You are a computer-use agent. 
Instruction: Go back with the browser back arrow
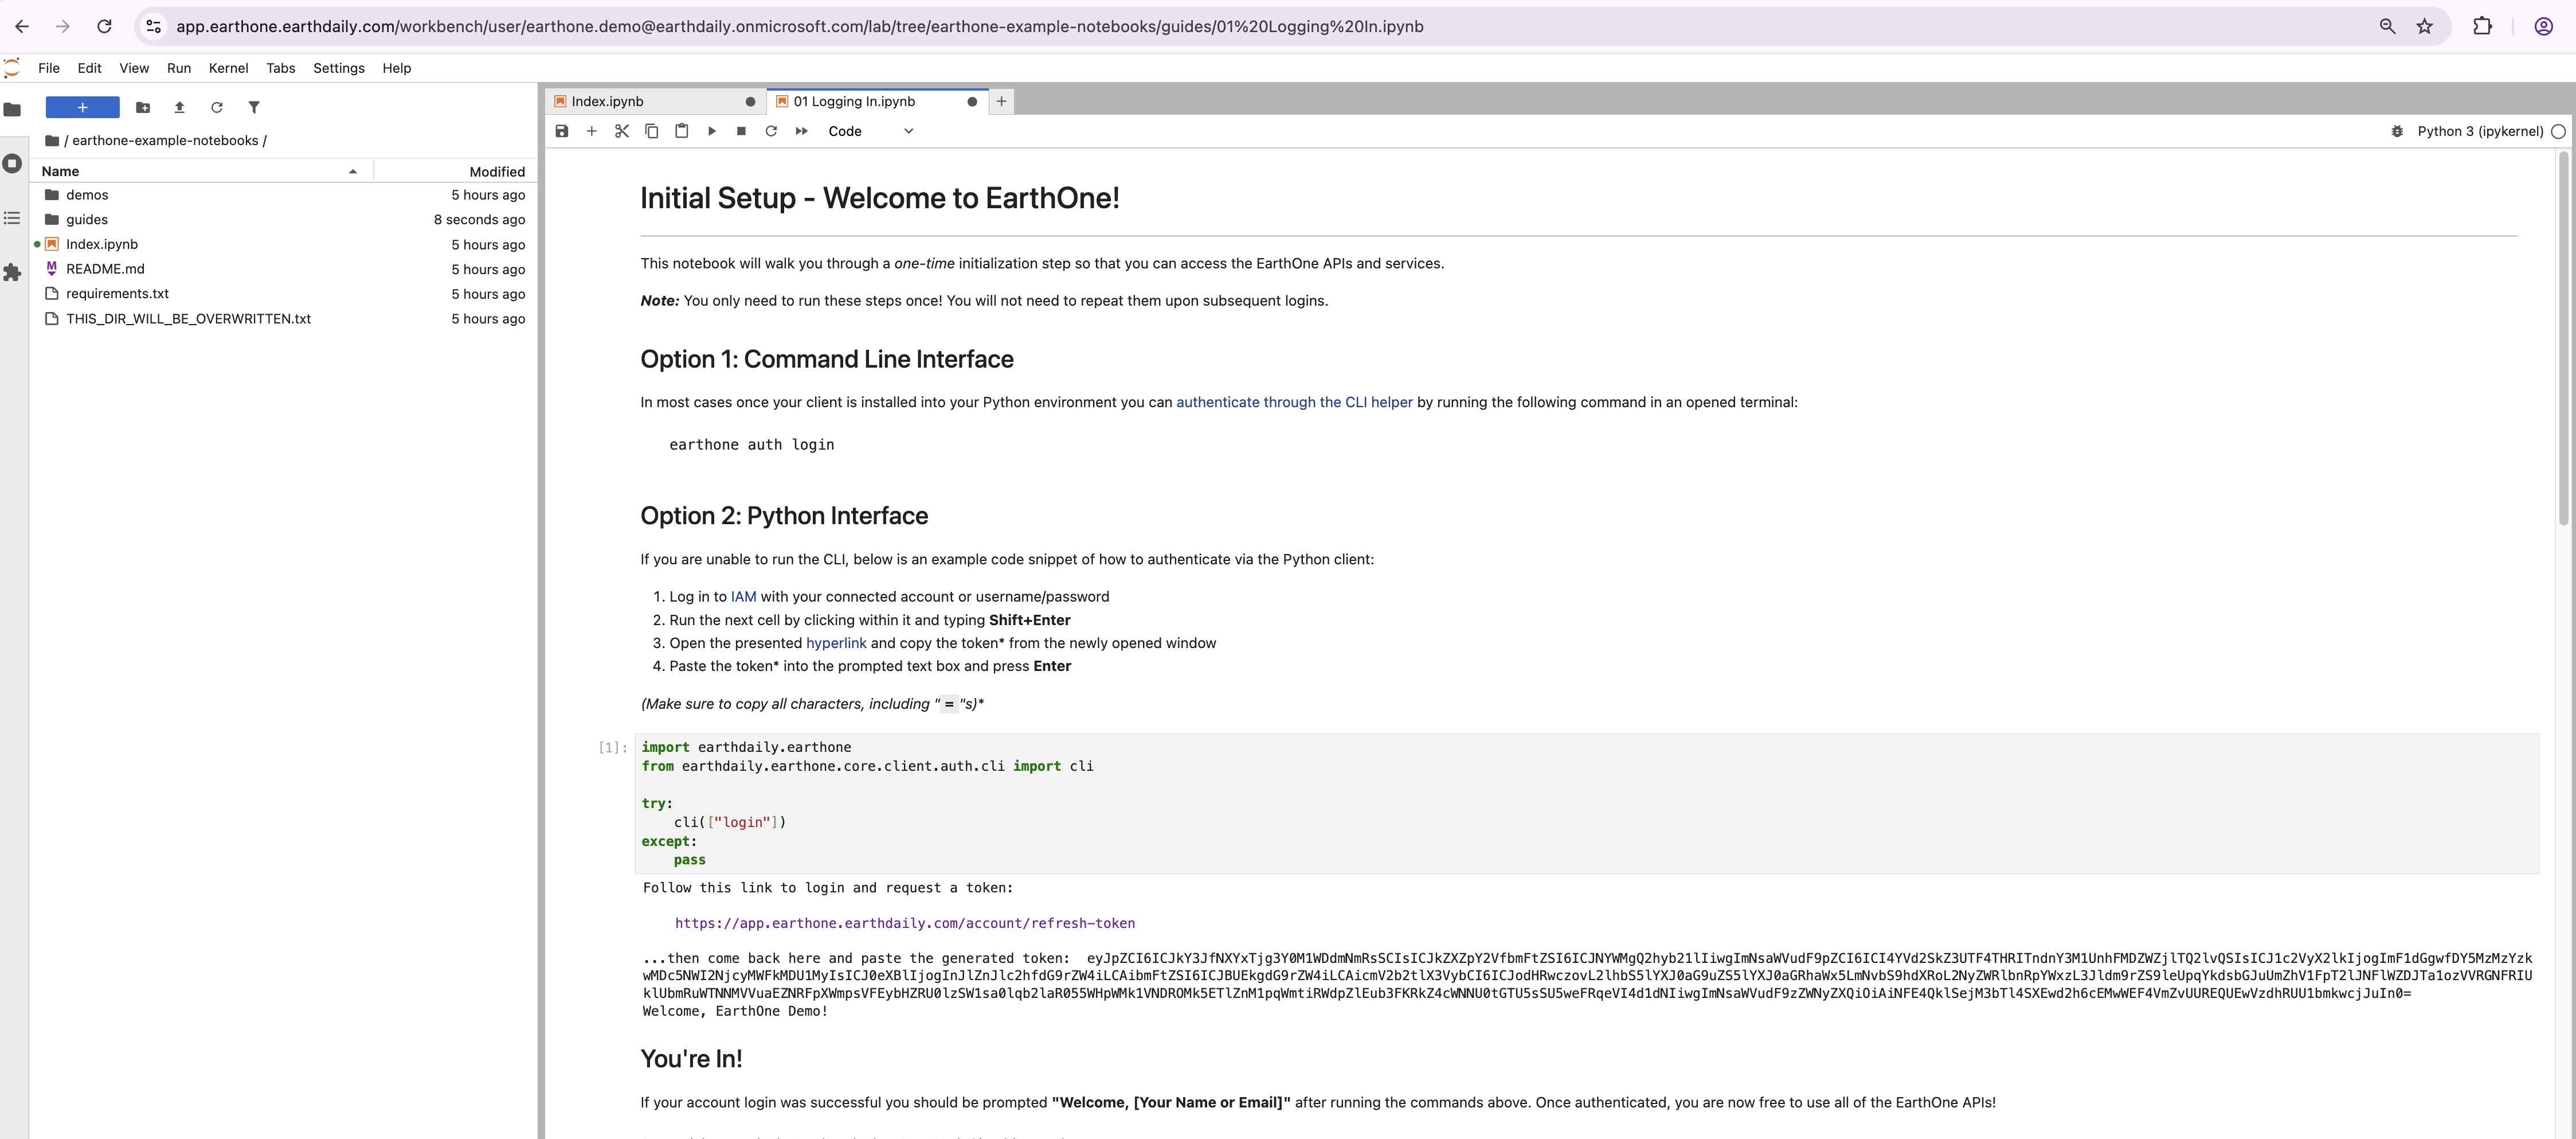point(22,27)
